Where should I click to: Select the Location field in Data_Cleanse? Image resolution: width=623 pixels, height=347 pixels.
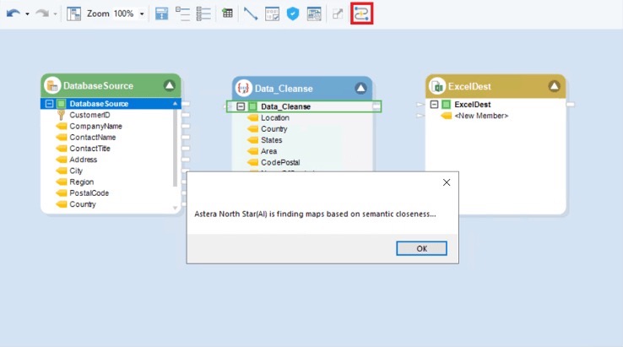click(x=275, y=117)
